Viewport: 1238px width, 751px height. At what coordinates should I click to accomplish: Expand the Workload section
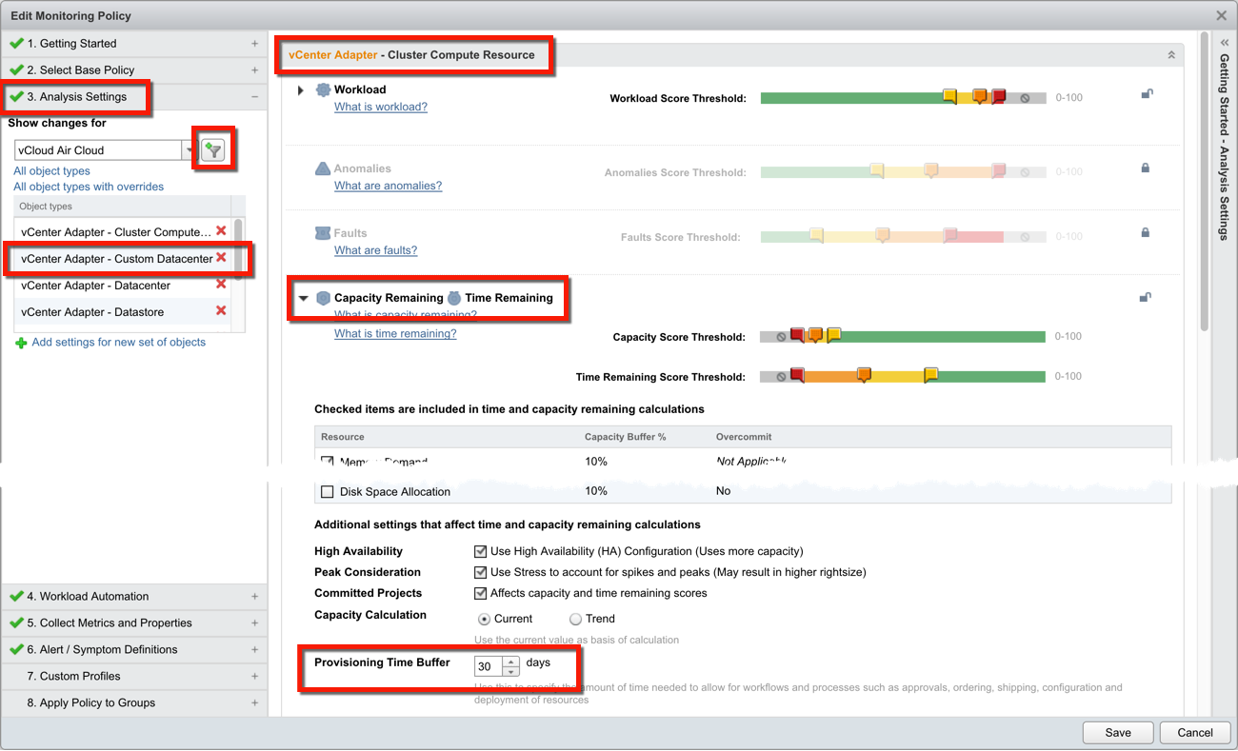303,89
